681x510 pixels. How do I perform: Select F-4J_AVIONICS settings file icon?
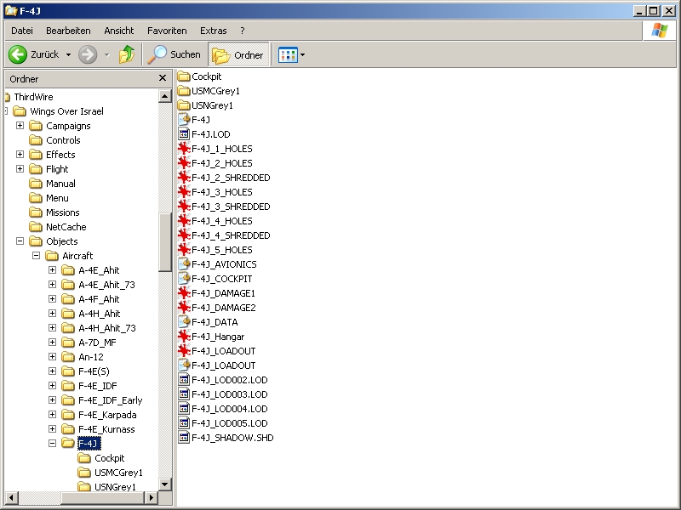(x=184, y=264)
